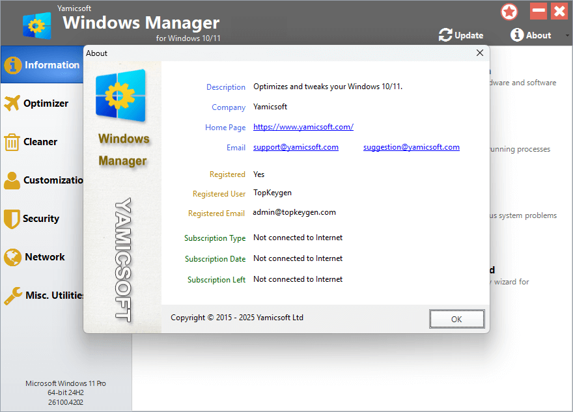The width and height of the screenshot is (573, 412).
Task: Open the suggestion@yamicsoft.com email link
Action: click(411, 147)
